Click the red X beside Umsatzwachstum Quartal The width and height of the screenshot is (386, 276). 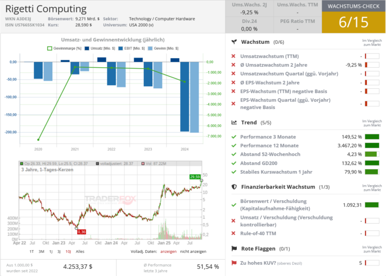[233, 73]
